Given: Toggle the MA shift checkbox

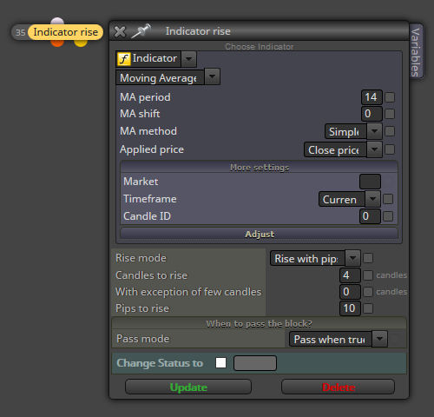Looking at the screenshot, I should [390, 114].
